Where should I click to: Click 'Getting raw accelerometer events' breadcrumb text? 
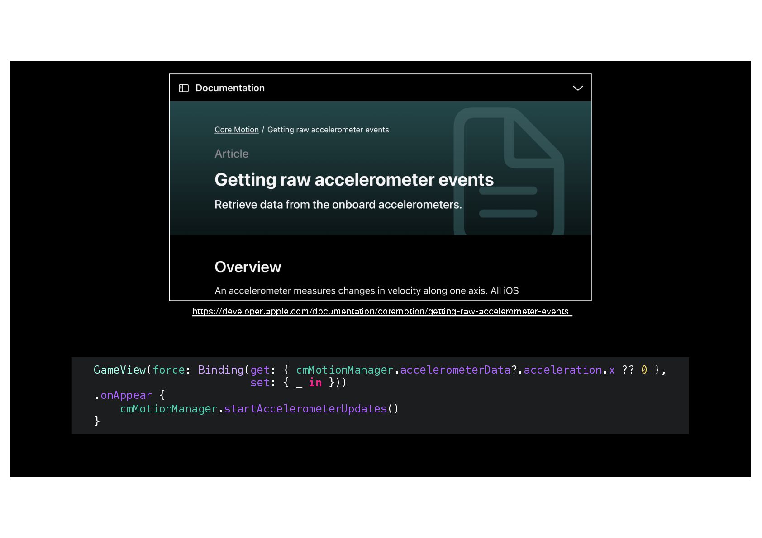click(x=328, y=130)
